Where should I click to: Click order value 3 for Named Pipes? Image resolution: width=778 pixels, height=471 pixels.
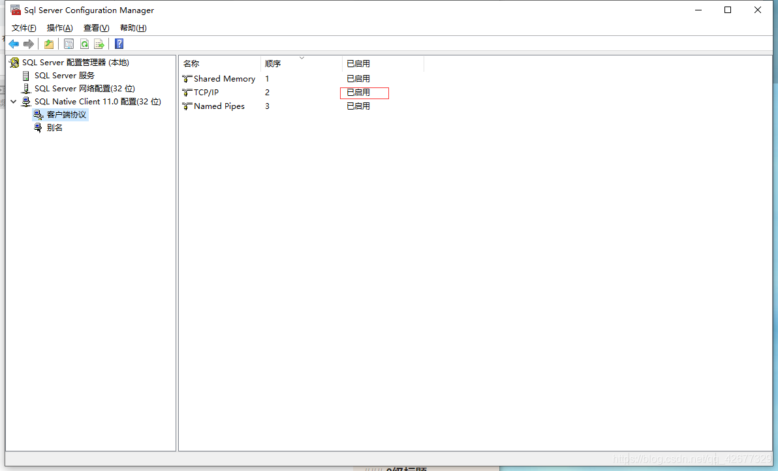[x=267, y=106]
